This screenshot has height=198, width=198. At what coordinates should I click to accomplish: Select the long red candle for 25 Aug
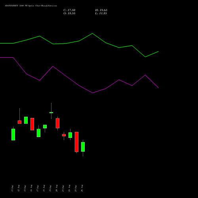[x=76, y=142]
